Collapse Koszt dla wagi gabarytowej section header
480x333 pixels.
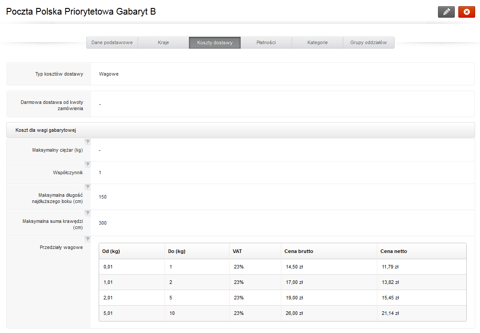click(x=241, y=130)
